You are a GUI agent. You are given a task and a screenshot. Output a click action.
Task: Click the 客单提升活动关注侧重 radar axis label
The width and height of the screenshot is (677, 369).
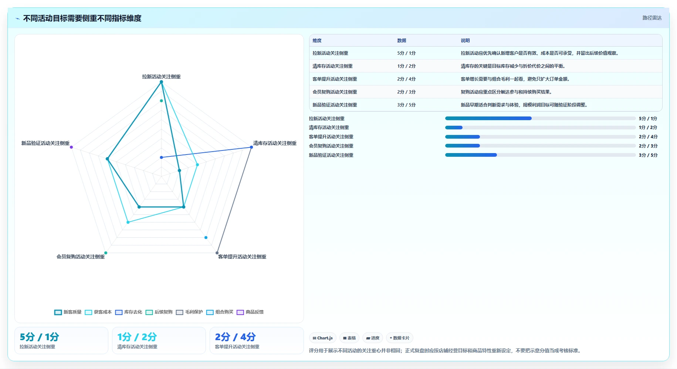(242, 257)
